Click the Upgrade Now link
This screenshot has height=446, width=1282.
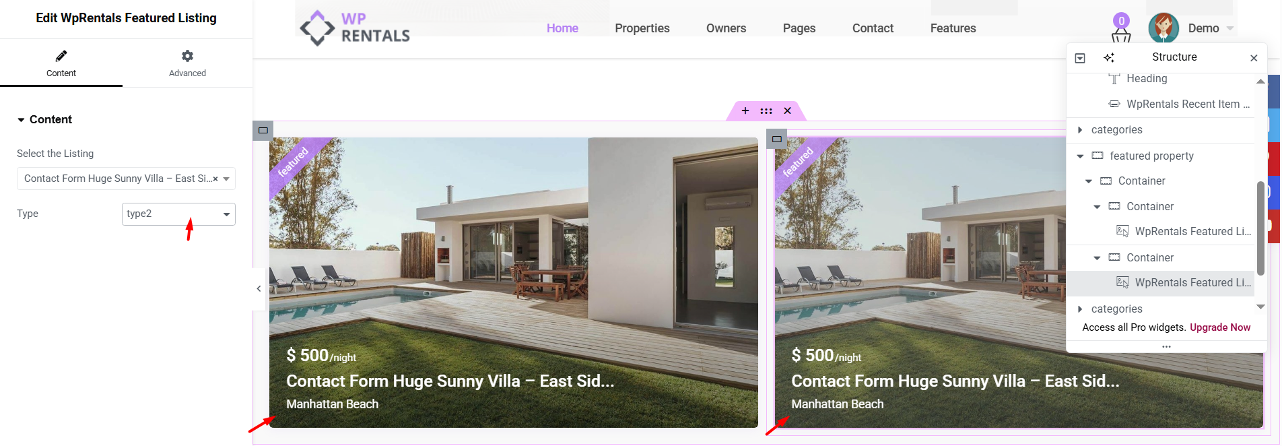[1220, 327]
